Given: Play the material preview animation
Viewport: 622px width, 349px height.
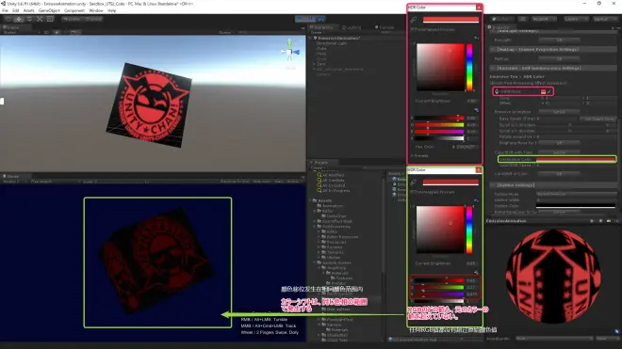Looking at the screenshot, I should (x=592, y=221).
